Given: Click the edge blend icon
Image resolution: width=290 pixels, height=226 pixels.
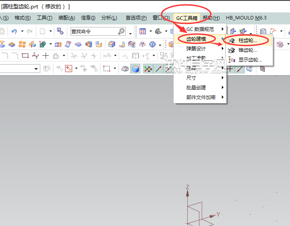Looking at the screenshot, I should [x=112, y=44].
